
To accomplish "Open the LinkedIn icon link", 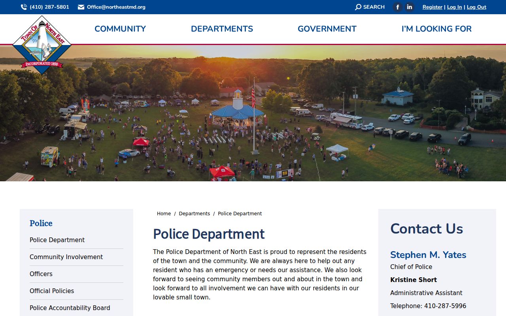I will coord(410,7).
